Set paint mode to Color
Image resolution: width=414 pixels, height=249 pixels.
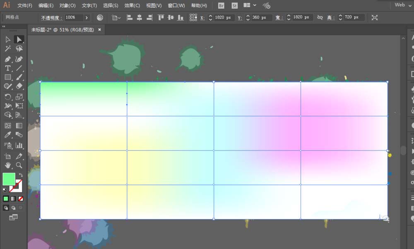coord(6,199)
